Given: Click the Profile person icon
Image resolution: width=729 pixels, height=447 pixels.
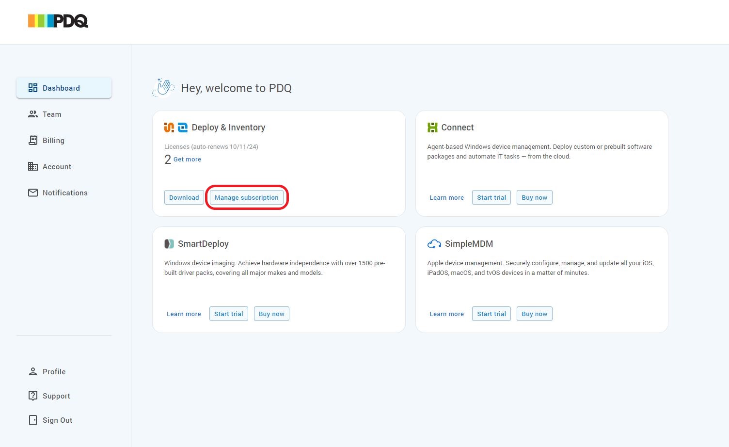Looking at the screenshot, I should (33, 371).
